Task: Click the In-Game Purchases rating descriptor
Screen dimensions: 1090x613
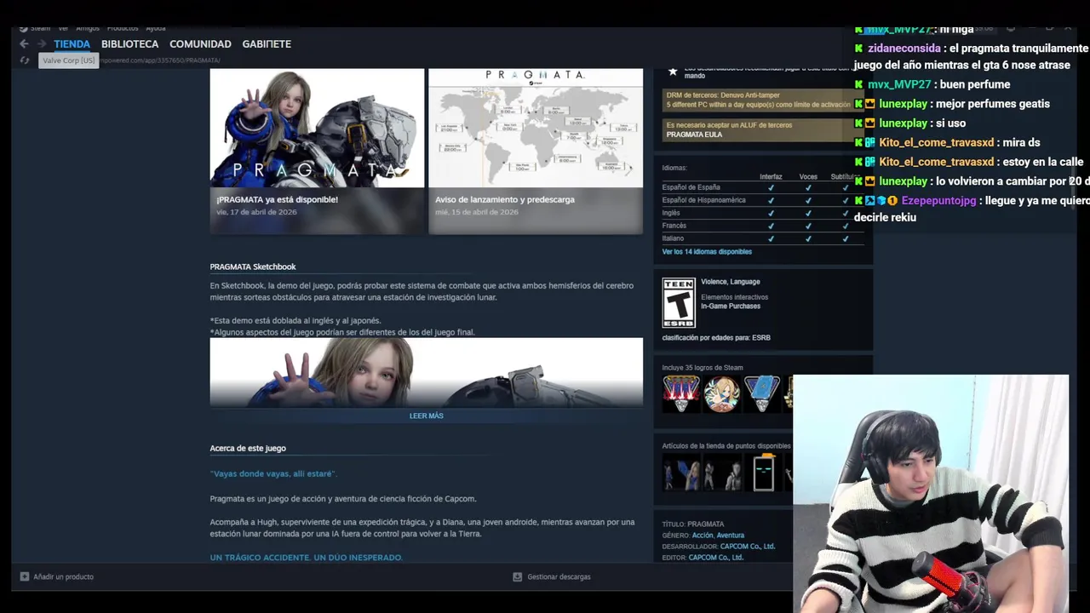Action: point(731,306)
